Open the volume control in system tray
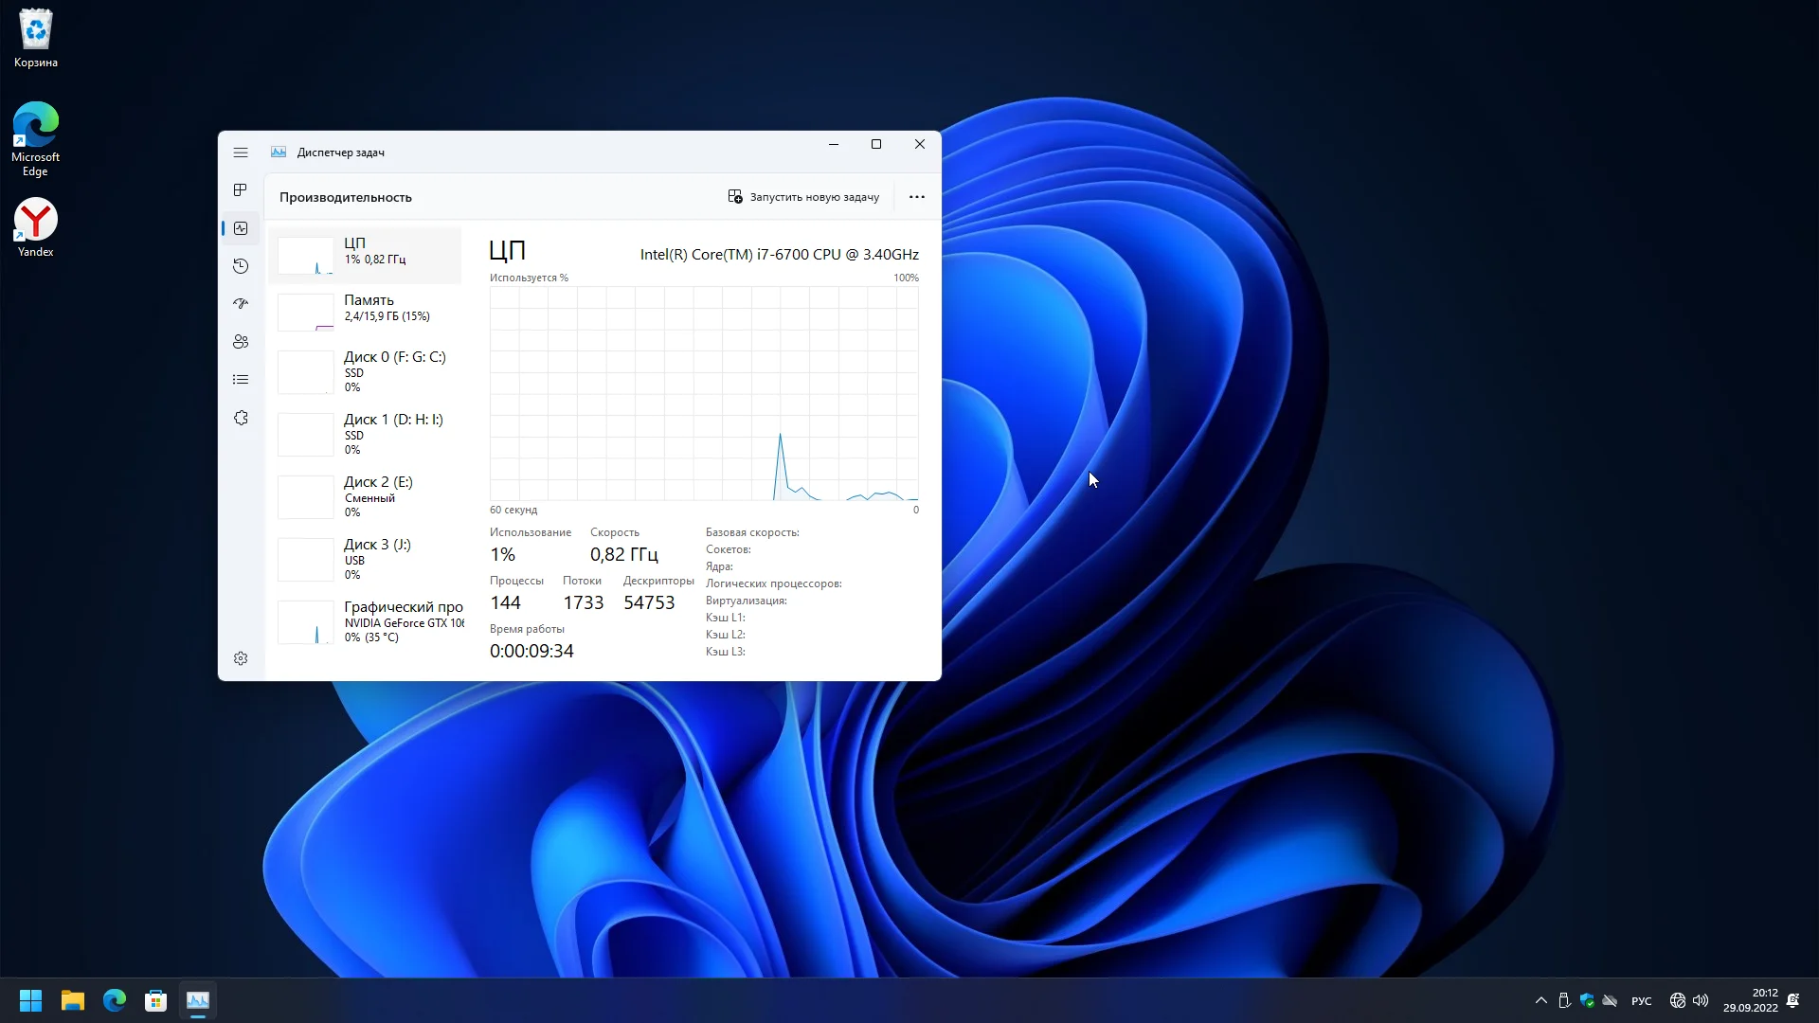Screen dimensions: 1819x1023 point(1701,1000)
